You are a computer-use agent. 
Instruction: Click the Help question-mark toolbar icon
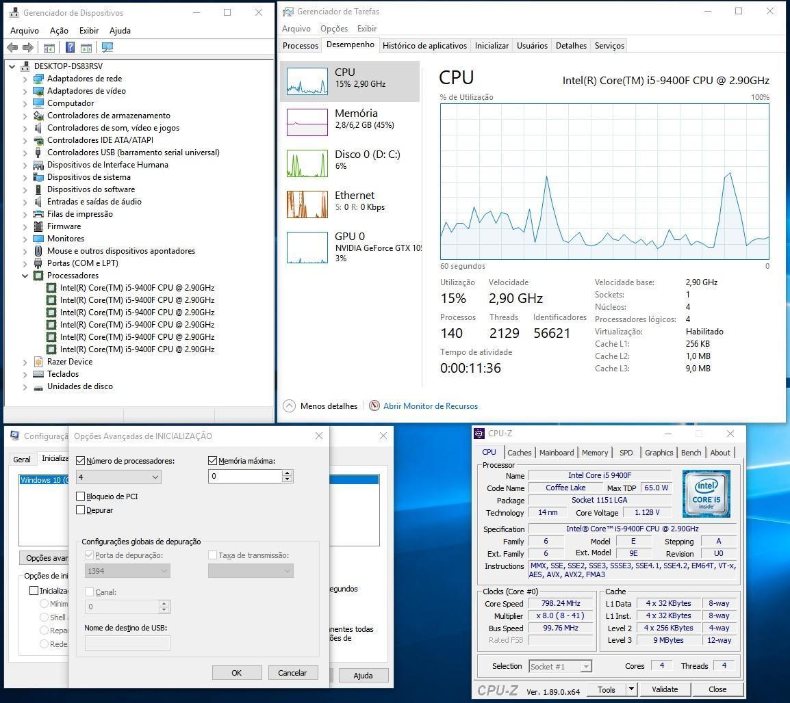pyautogui.click(x=70, y=47)
